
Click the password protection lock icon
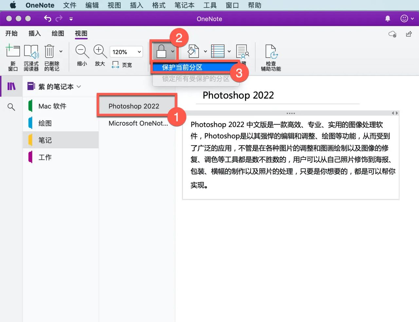point(161,51)
